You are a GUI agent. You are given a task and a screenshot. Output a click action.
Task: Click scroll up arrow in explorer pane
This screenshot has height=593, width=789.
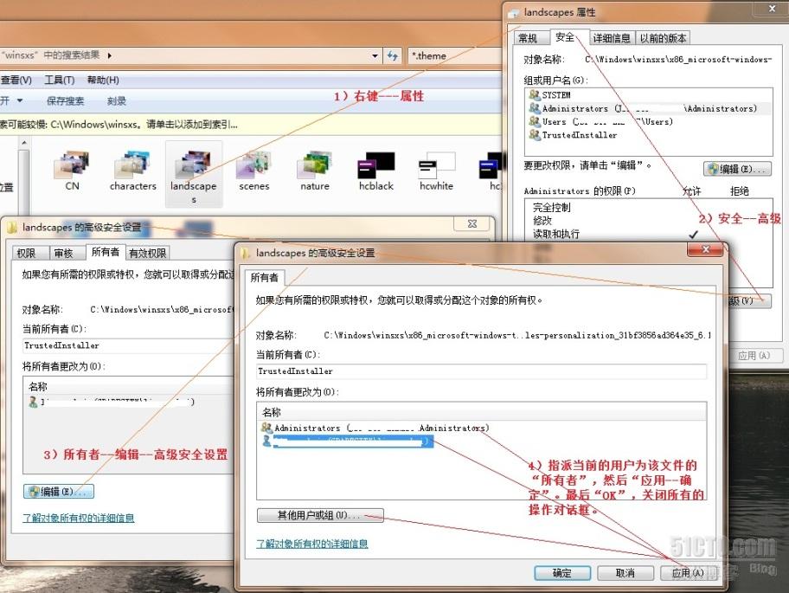pos(23,143)
